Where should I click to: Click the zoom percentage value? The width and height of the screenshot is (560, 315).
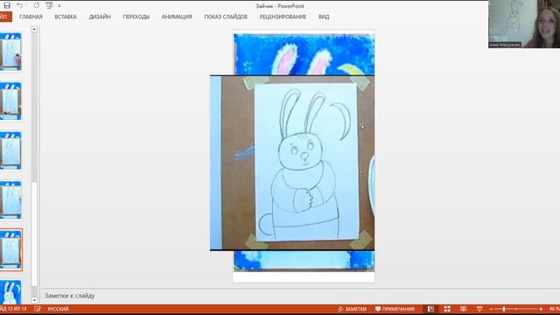[x=554, y=309]
